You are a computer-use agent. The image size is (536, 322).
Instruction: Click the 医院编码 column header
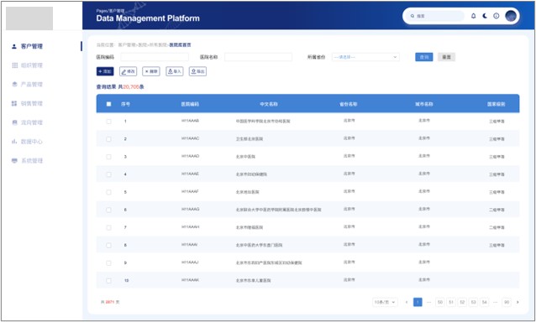190,104
